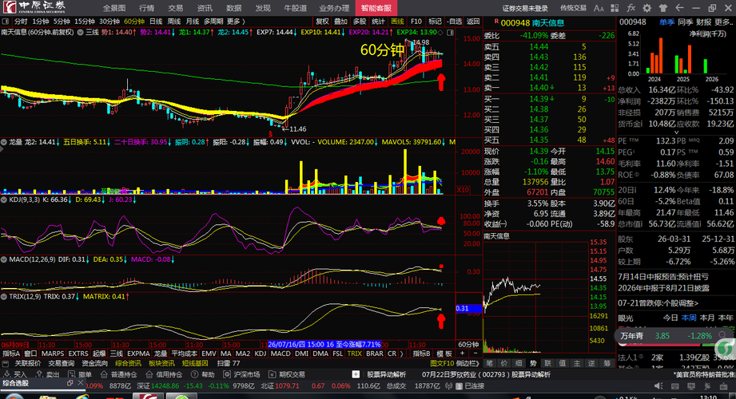Click the white plus icon before 股票异动解析

[356, 374]
